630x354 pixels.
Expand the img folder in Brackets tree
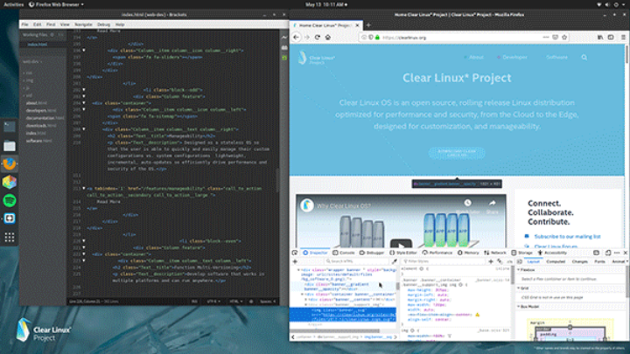[x=29, y=80]
